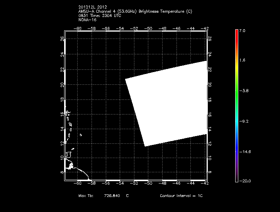Click the Barbados island outline on map

click(x=81, y=135)
